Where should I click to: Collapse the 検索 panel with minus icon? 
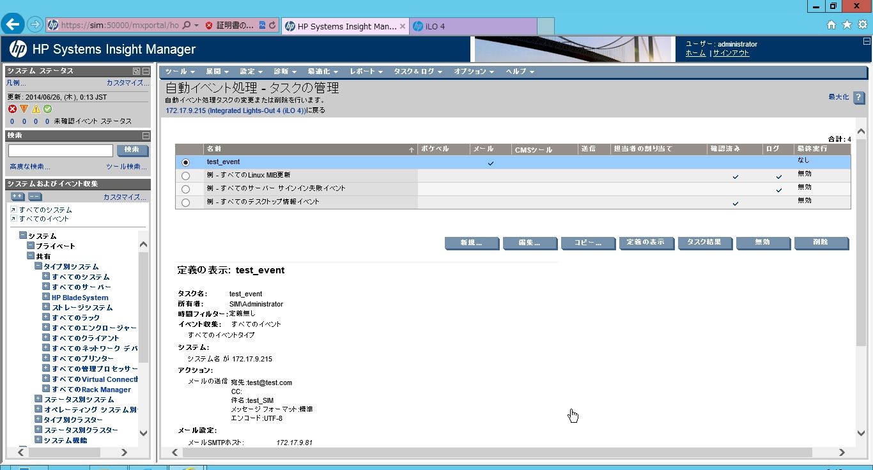[x=146, y=135]
